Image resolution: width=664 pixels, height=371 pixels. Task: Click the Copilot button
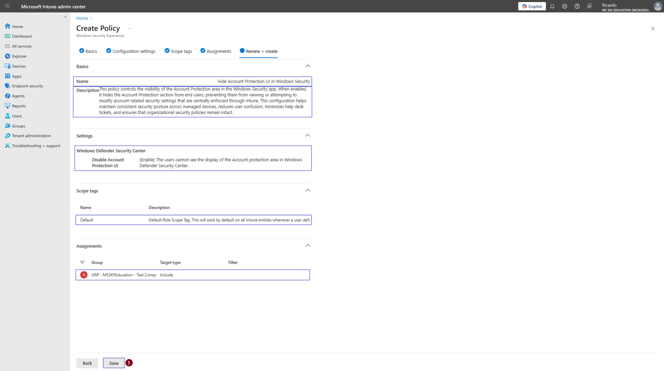point(532,6)
